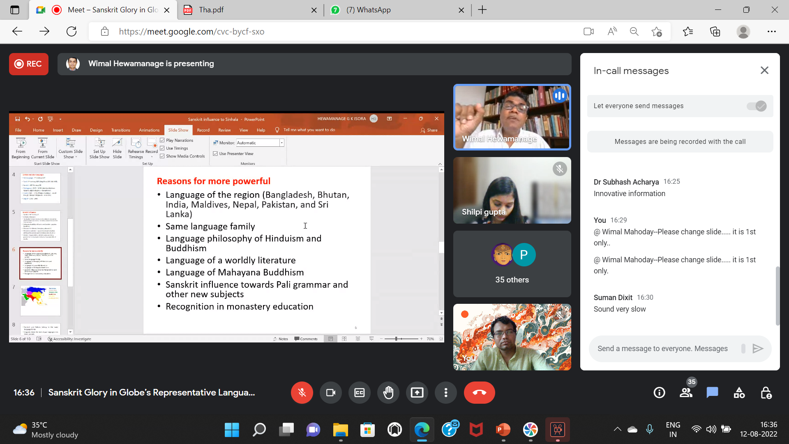The width and height of the screenshot is (789, 444).
Task: Leave the call with the red hang-up button
Action: click(479, 393)
